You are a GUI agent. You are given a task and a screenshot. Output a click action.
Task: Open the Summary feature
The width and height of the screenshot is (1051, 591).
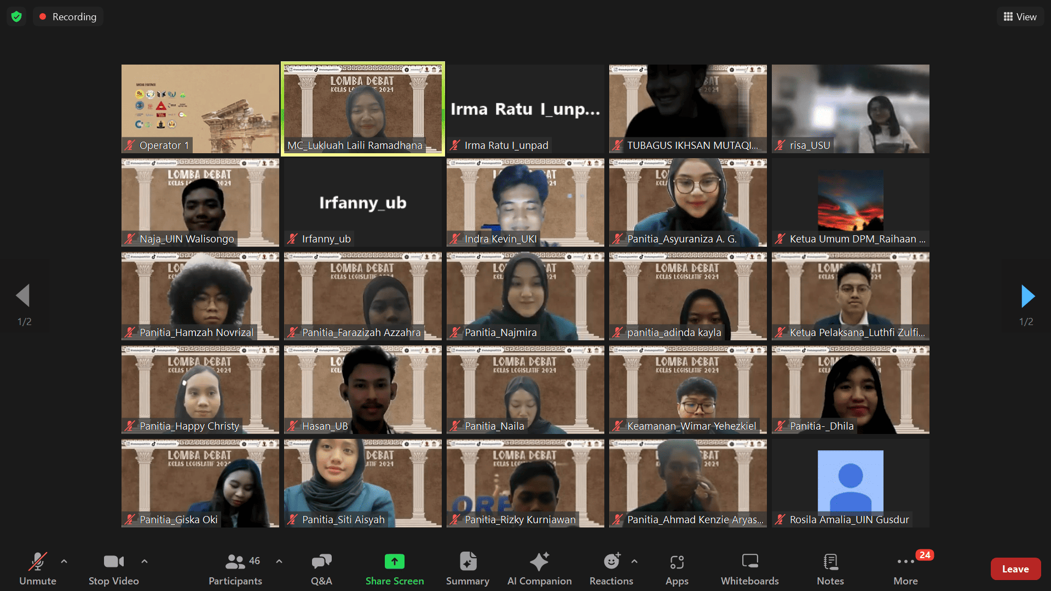tap(467, 569)
